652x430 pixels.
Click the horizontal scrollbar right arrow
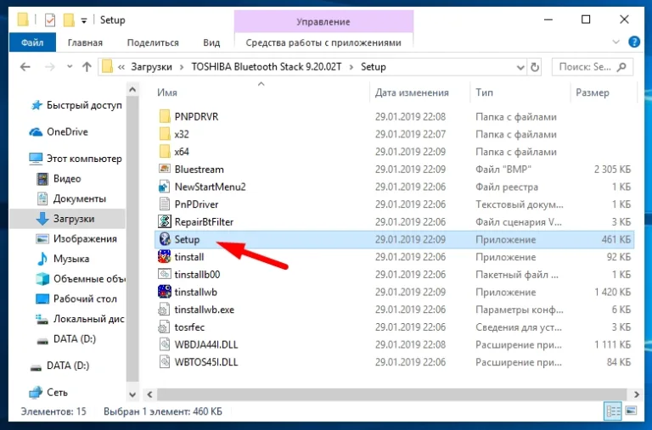pos(636,394)
